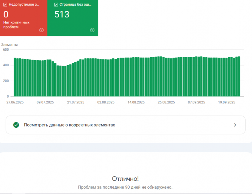Select the green card showing 513 pages
Viewport: 252px width, 194px height.
(73, 18)
